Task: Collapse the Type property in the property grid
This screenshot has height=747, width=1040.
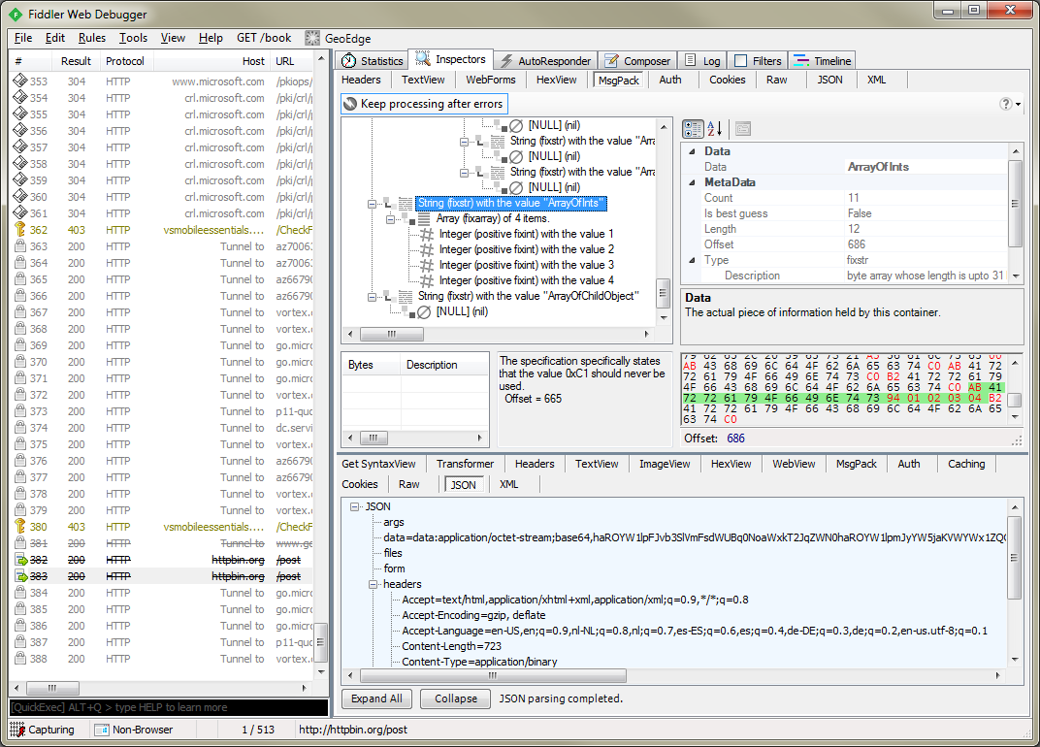Action: (692, 260)
